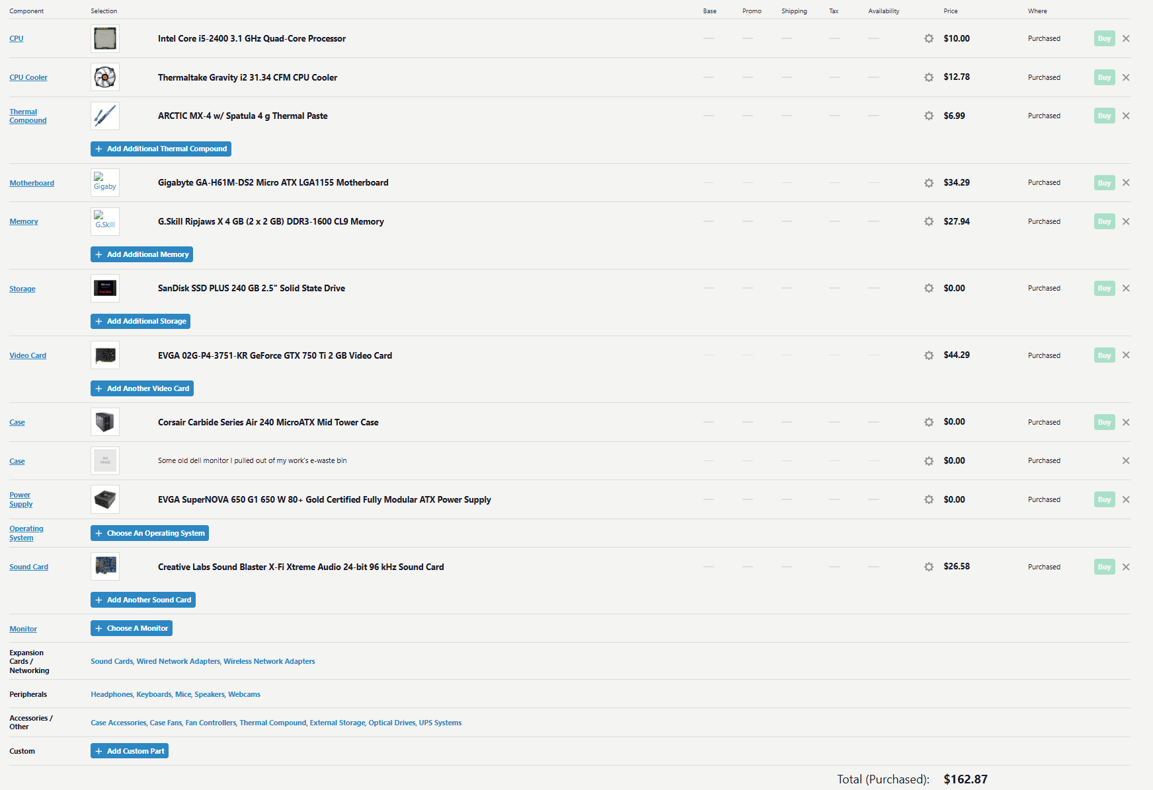Open gear options for Gigabyte GA-H61M-DS2 motherboard
The width and height of the screenshot is (1153, 790).
click(x=929, y=183)
